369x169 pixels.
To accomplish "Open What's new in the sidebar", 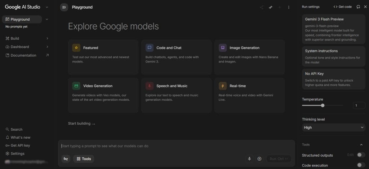I will [x=18, y=138].
